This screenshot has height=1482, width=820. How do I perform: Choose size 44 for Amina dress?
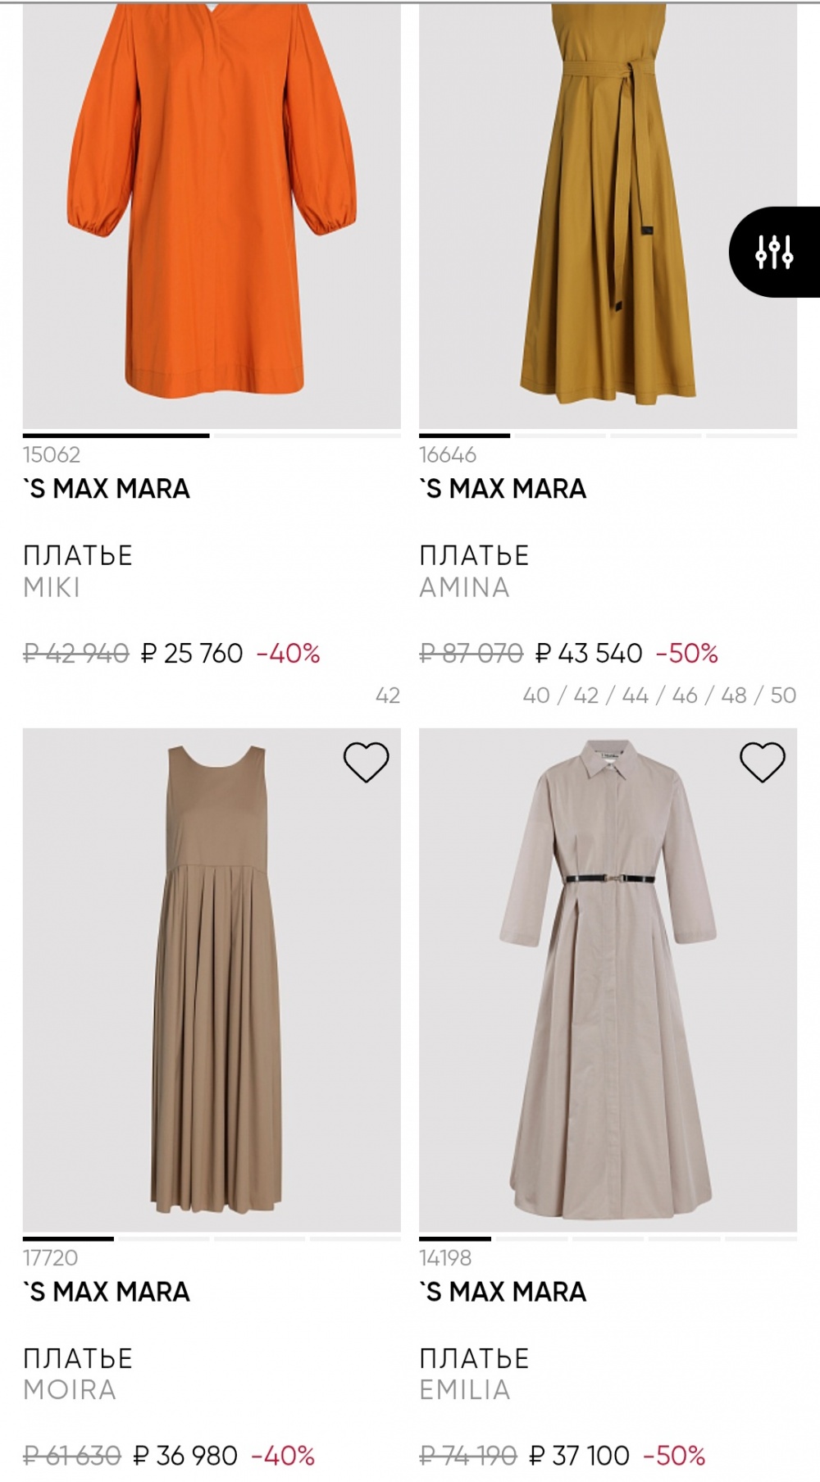coord(635,695)
